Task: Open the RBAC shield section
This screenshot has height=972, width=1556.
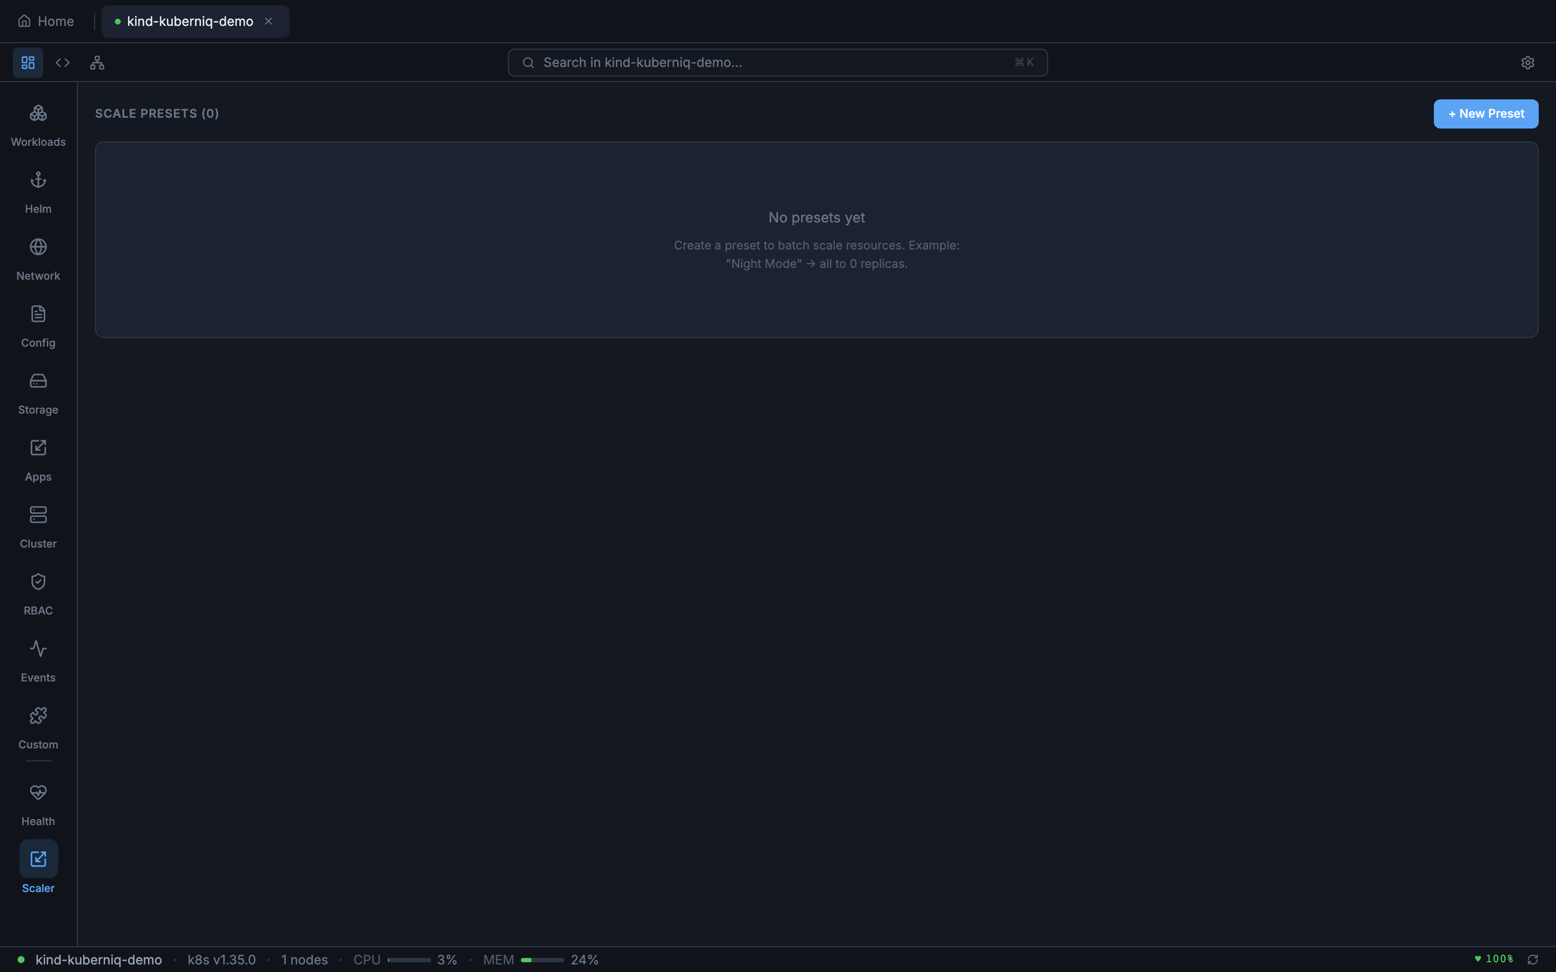Action: (x=38, y=593)
